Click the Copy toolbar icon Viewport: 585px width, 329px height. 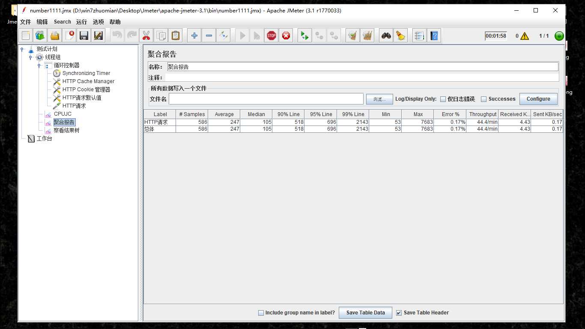coord(161,36)
